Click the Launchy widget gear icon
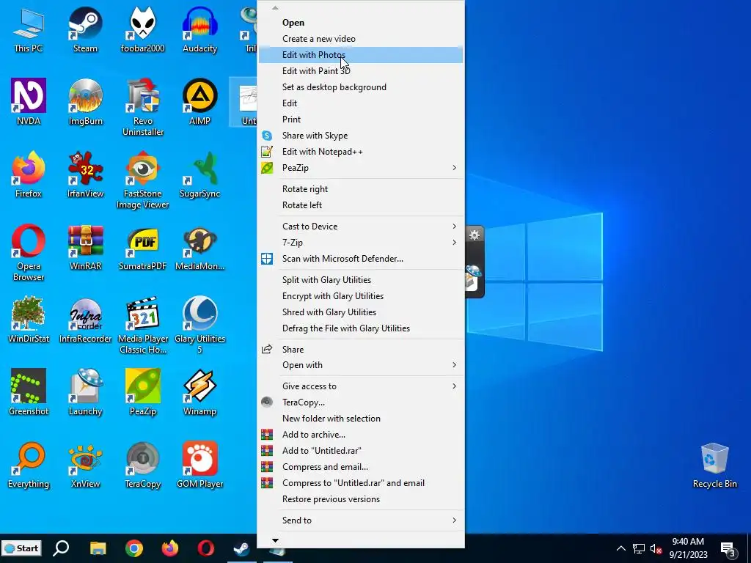Screen dimensions: 751x563 (475, 235)
